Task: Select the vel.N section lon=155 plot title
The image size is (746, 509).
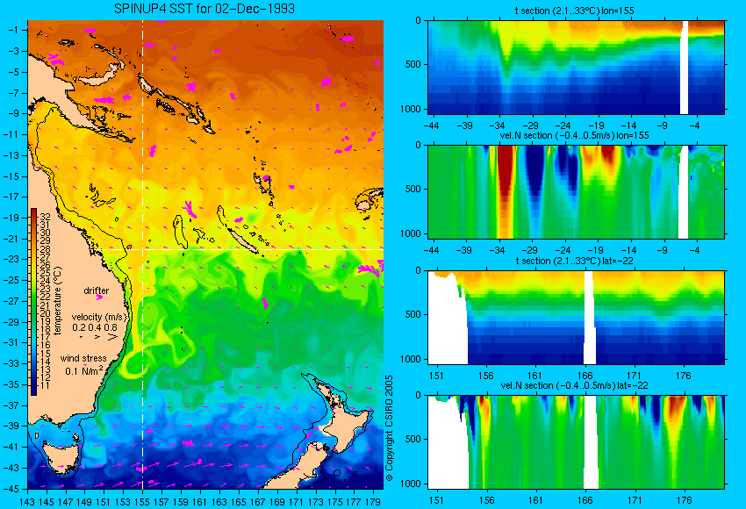Action: coord(574,135)
